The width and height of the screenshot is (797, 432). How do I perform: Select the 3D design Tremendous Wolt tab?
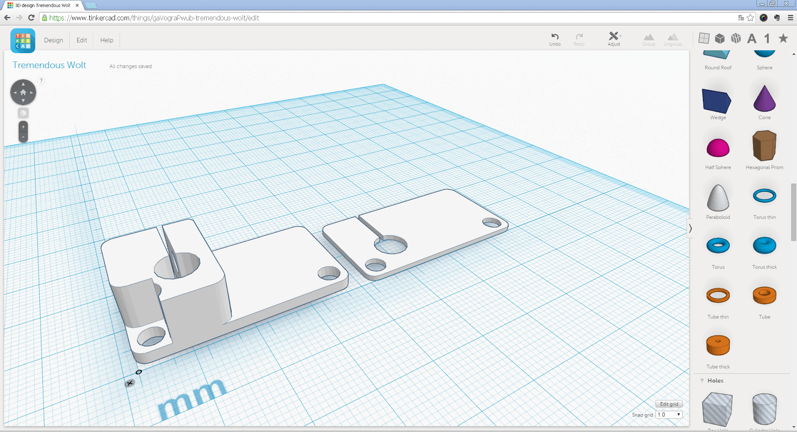coord(43,5)
